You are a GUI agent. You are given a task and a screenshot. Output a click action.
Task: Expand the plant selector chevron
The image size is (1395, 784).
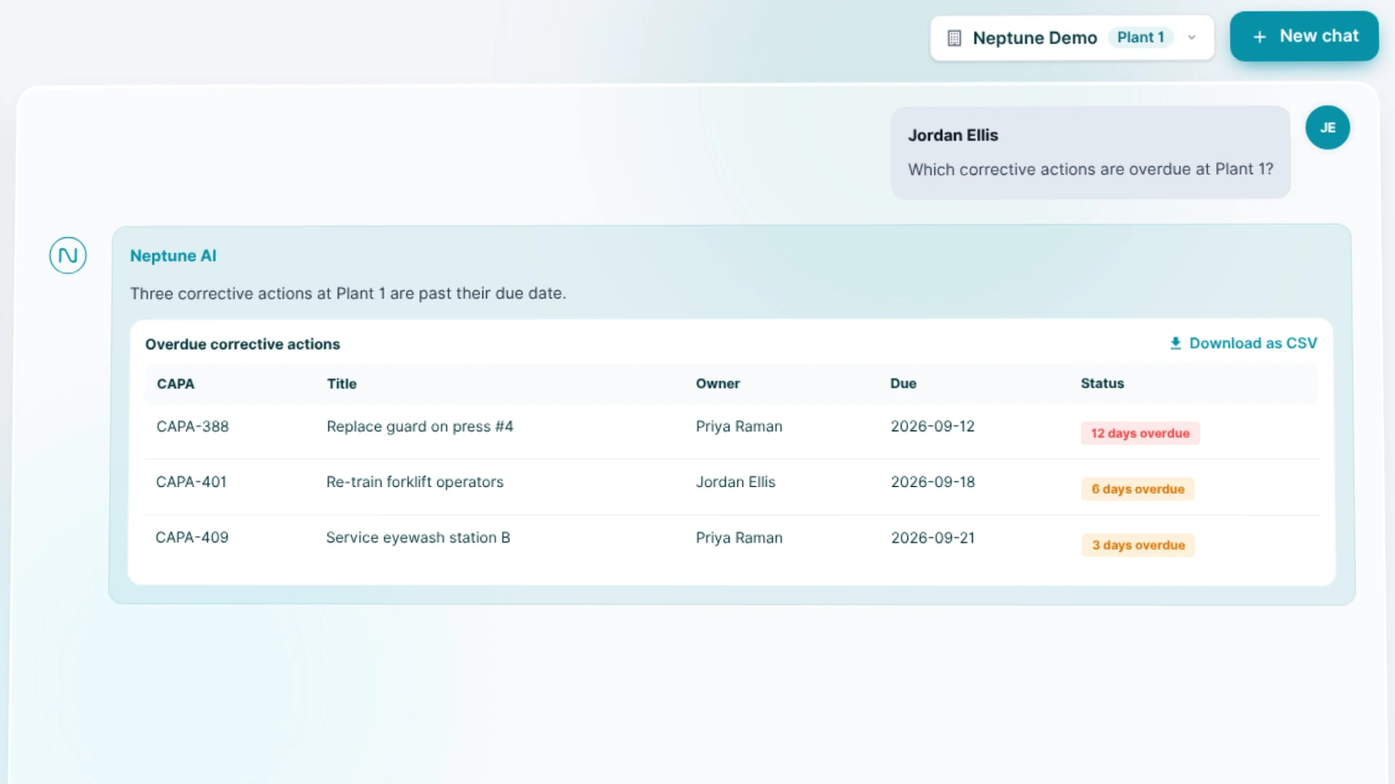pos(1192,38)
